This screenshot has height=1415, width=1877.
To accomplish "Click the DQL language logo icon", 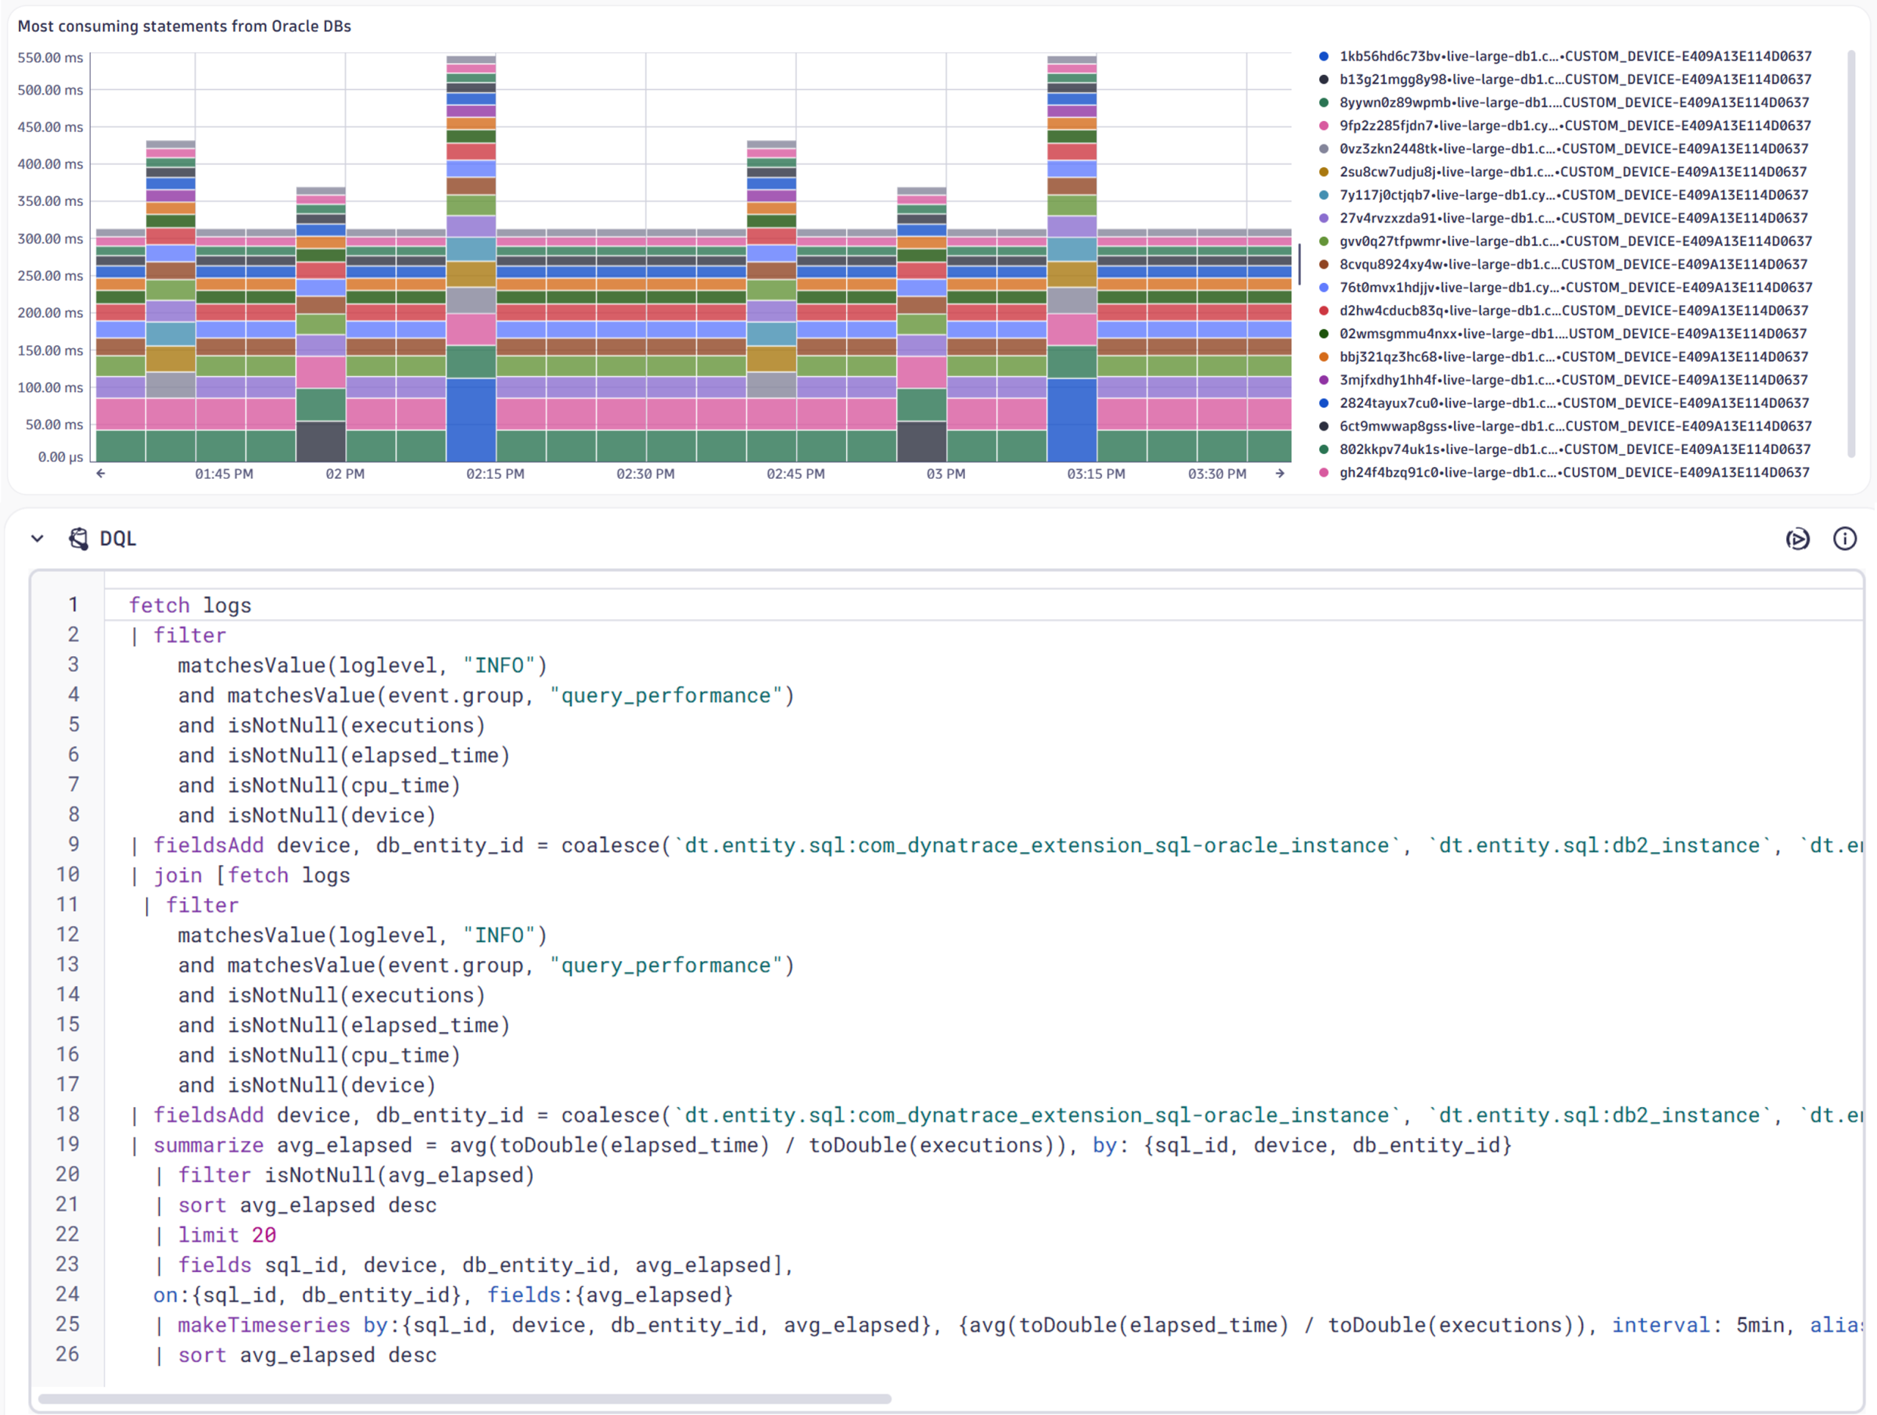I will click(x=79, y=538).
